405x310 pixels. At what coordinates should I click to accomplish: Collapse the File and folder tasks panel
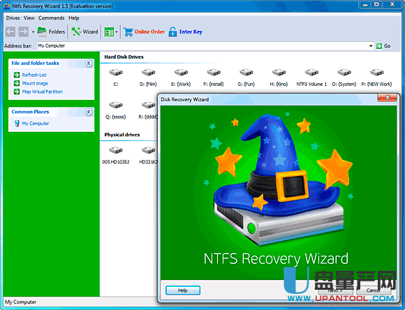click(x=89, y=64)
